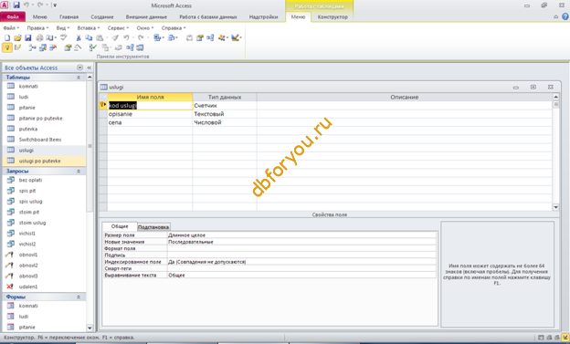Switch to the Главная ribbon tab
This screenshot has width=570, height=344.
69,17
